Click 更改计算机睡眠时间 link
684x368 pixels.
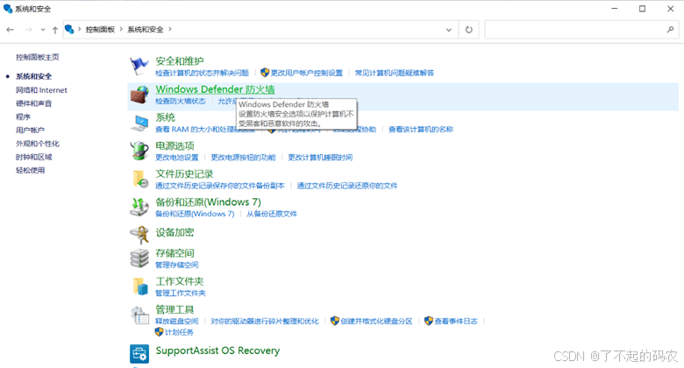320,158
